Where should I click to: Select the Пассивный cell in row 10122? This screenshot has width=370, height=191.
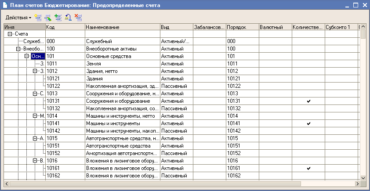[177, 86]
